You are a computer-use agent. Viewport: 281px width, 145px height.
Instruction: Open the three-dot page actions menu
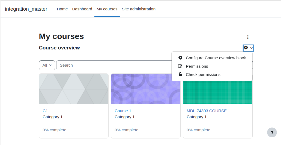click(248, 37)
